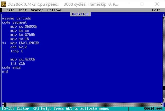
Task: Open the Edit menu
Action: [23, 10]
